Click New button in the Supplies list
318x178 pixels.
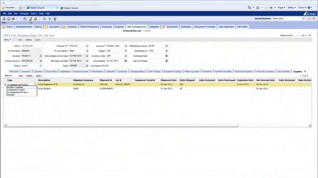point(21,76)
